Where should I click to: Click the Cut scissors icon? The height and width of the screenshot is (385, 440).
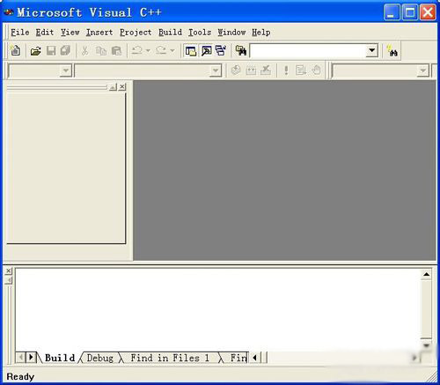84,51
